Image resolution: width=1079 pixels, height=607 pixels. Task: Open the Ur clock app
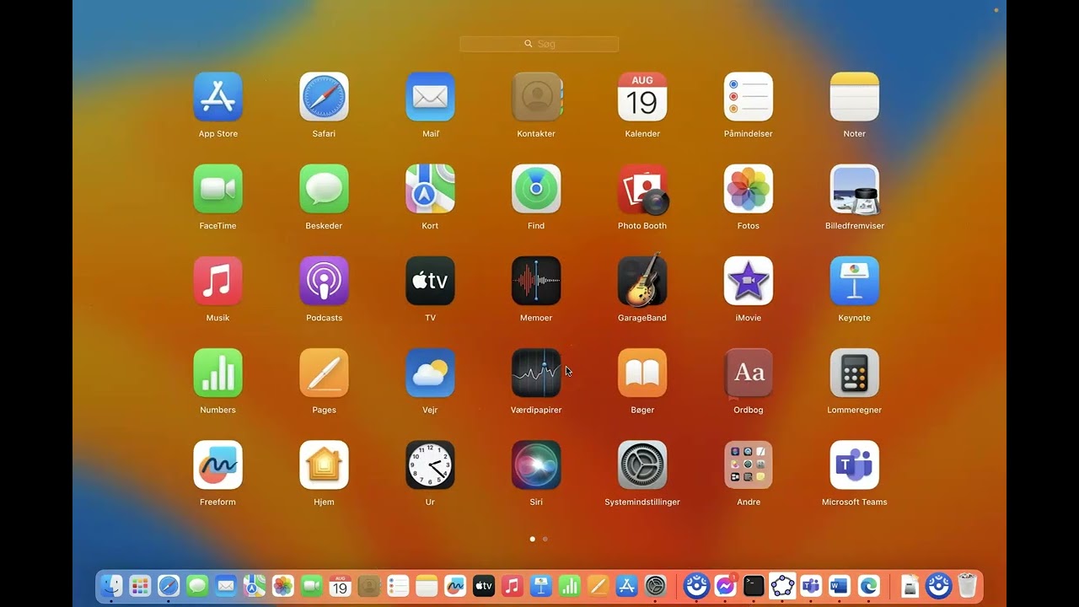point(430,465)
